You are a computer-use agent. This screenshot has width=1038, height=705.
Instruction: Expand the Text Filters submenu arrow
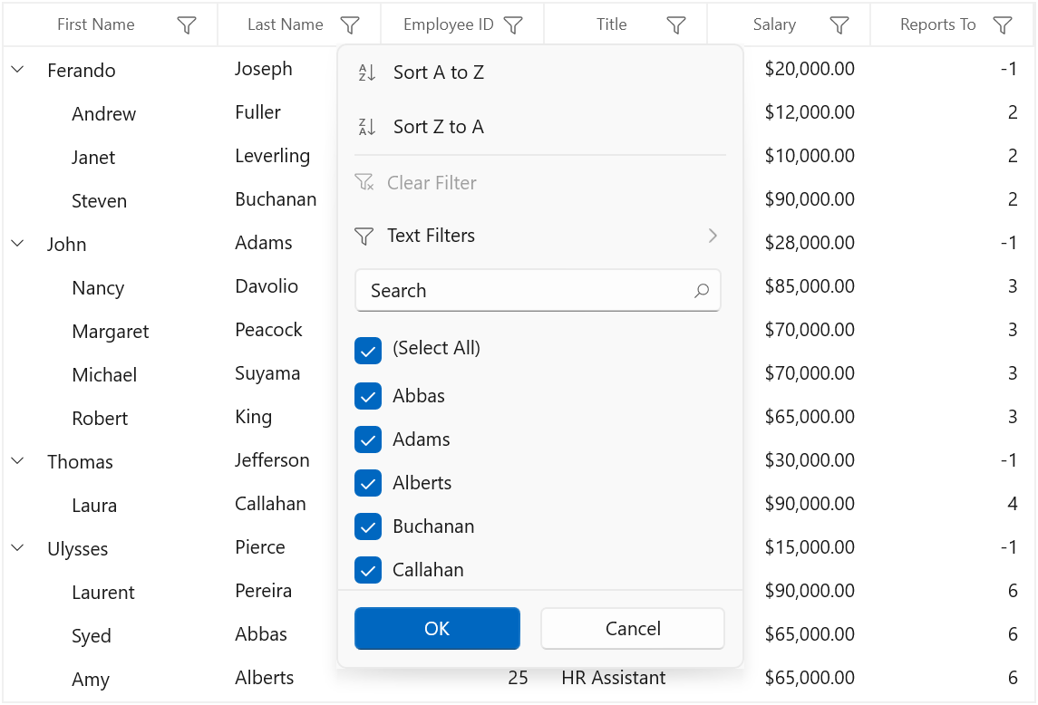(x=713, y=236)
